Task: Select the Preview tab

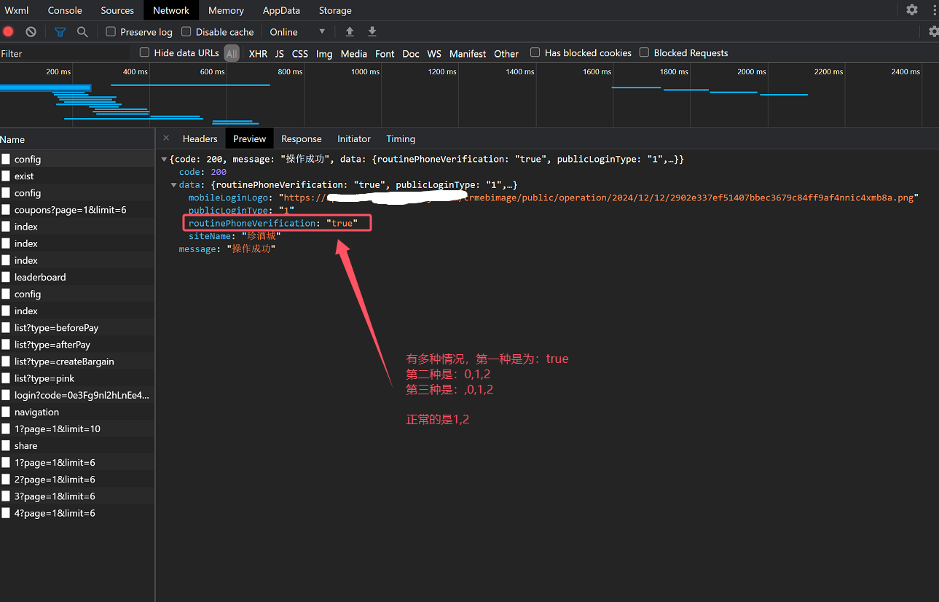Action: click(249, 138)
